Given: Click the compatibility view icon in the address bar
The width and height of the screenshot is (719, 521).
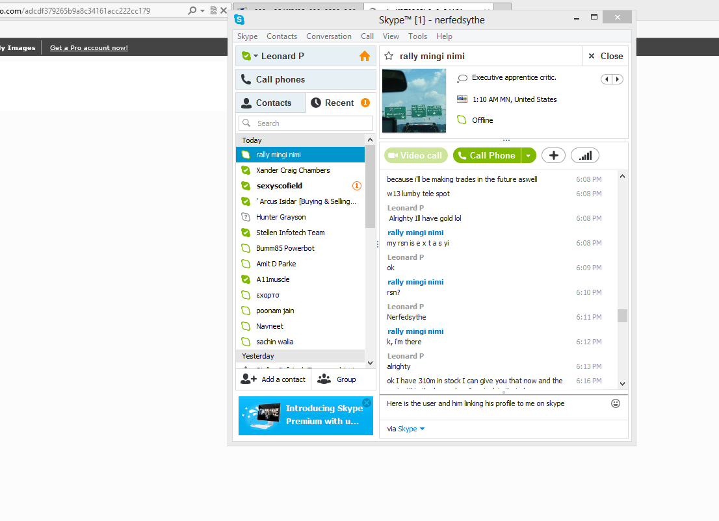Looking at the screenshot, I should click(213, 10).
